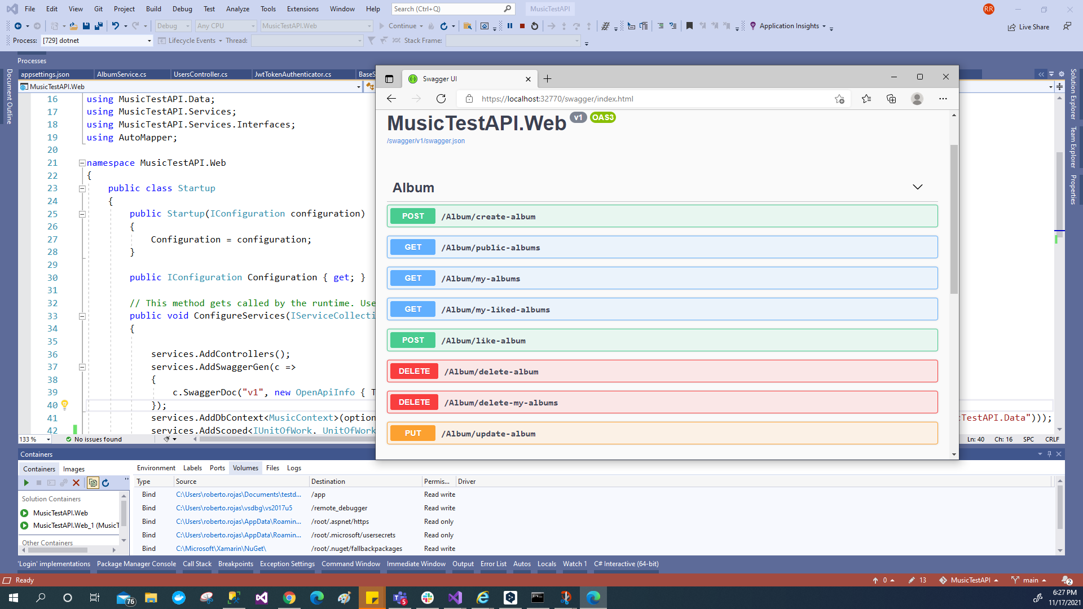The width and height of the screenshot is (1083, 609).
Task: Click the Application Insights lightbulb icon
Action: click(x=753, y=26)
